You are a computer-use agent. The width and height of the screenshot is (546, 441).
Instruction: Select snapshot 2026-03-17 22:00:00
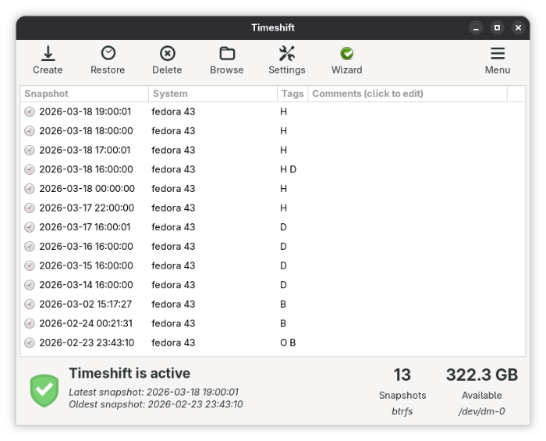pyautogui.click(x=273, y=208)
